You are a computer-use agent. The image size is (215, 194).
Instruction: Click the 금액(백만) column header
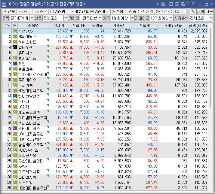click(198, 26)
